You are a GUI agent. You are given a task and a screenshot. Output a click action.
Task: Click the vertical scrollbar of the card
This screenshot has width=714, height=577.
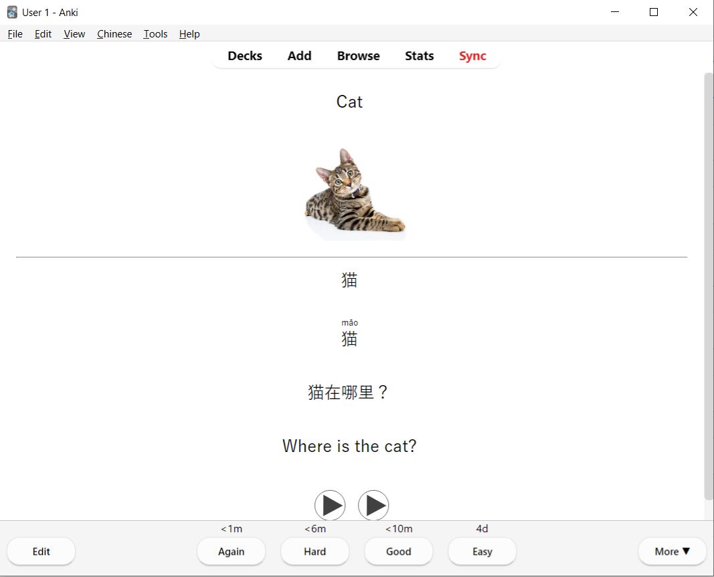tap(709, 287)
